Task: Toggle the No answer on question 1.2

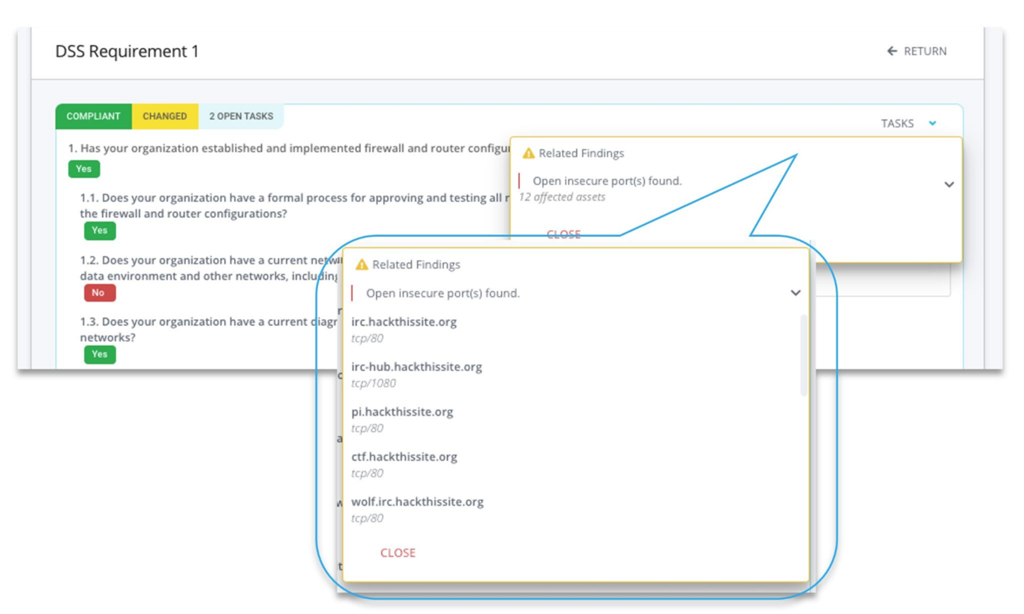Action: point(97,292)
